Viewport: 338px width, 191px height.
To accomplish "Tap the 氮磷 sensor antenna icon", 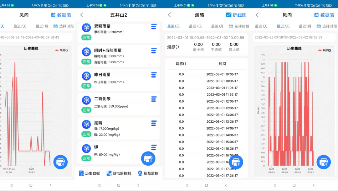I will (x=86, y=124).
